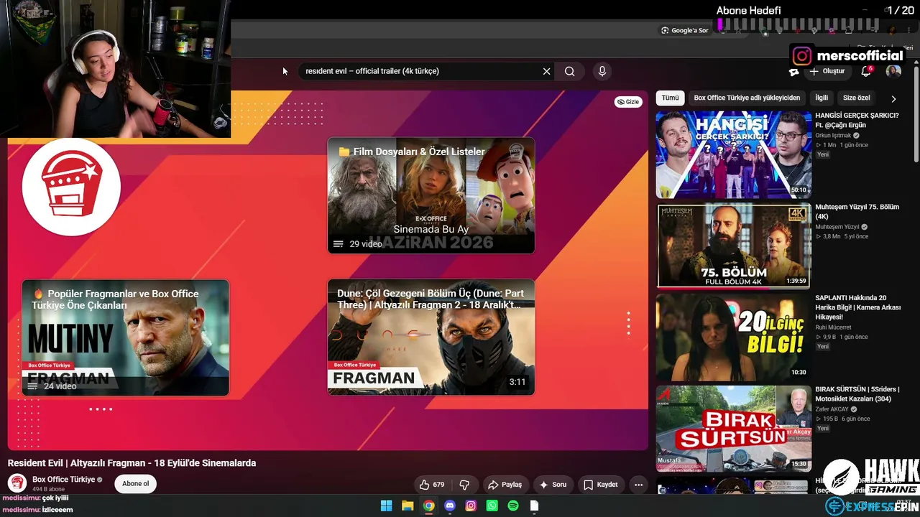
Task: Click title 'HANGİSİ GERÇEK ŞARKICI? Ft. @Çağrı Ergün'
Action: tap(857, 120)
